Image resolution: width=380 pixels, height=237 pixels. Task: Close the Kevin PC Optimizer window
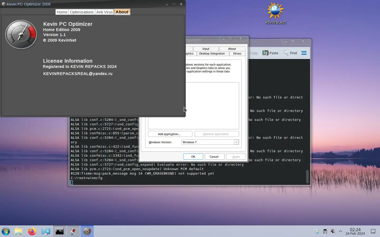pyautogui.click(x=181, y=4)
